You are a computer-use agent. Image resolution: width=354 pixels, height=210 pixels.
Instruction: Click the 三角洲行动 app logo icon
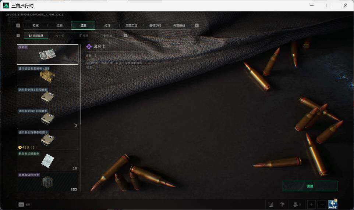6,6
